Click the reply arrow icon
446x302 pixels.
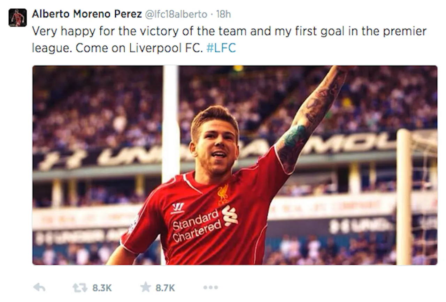39,287
